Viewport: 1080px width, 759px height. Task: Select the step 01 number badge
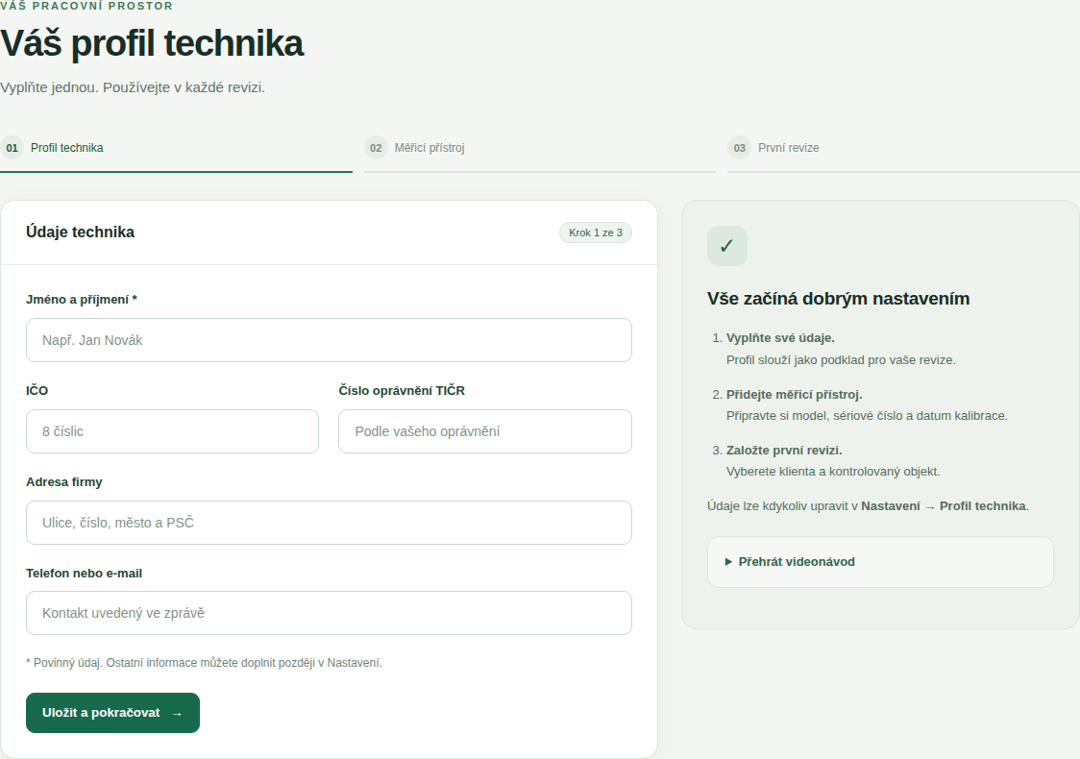coord(12,147)
